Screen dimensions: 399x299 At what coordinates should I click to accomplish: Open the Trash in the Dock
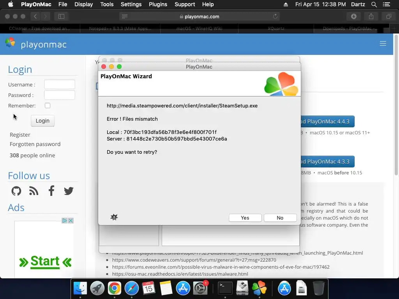[318, 288]
